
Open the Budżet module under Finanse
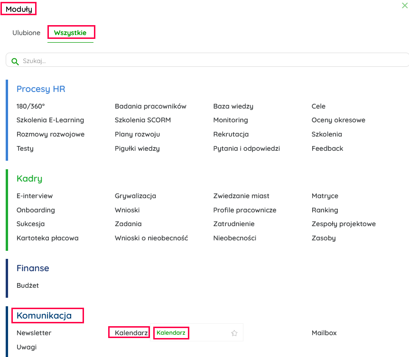point(28,285)
